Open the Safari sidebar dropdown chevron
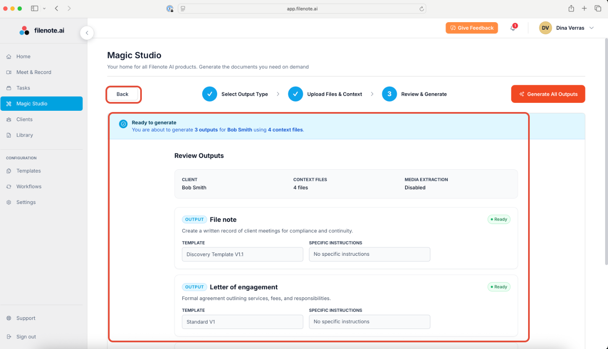Screen dimensions: 608x349 coord(44,8)
